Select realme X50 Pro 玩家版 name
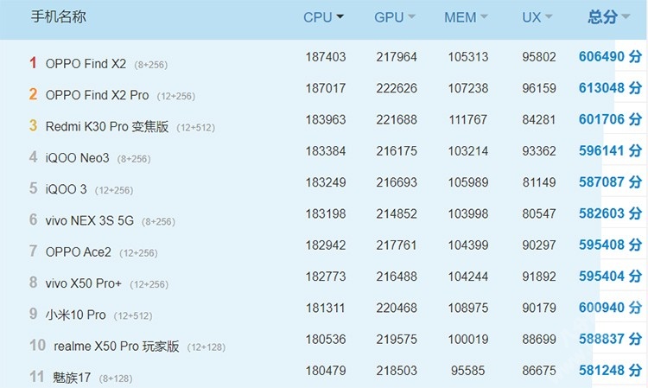 click(117, 347)
